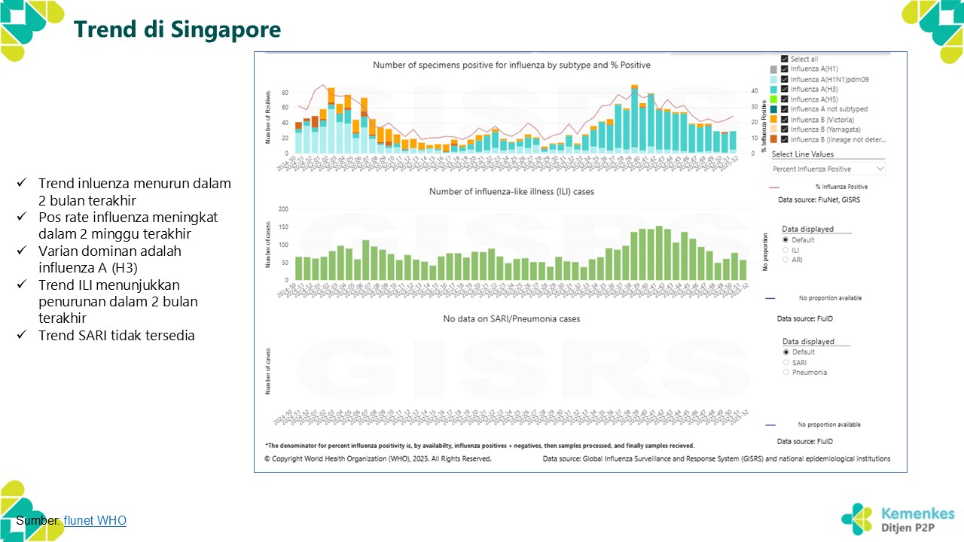This screenshot has width=964, height=542.
Task: Toggle Influenza A(H1N1)pdm09 checkbox
Action: (785, 79)
